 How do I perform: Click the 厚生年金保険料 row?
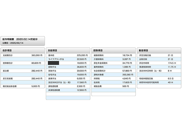(113, 63)
